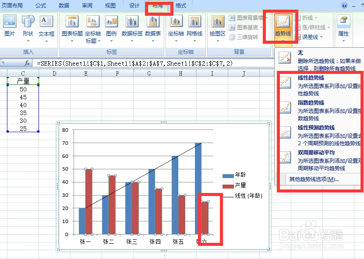Screen dimensions: 364x259
Task: Open the Gridlines options
Action: click(x=194, y=29)
